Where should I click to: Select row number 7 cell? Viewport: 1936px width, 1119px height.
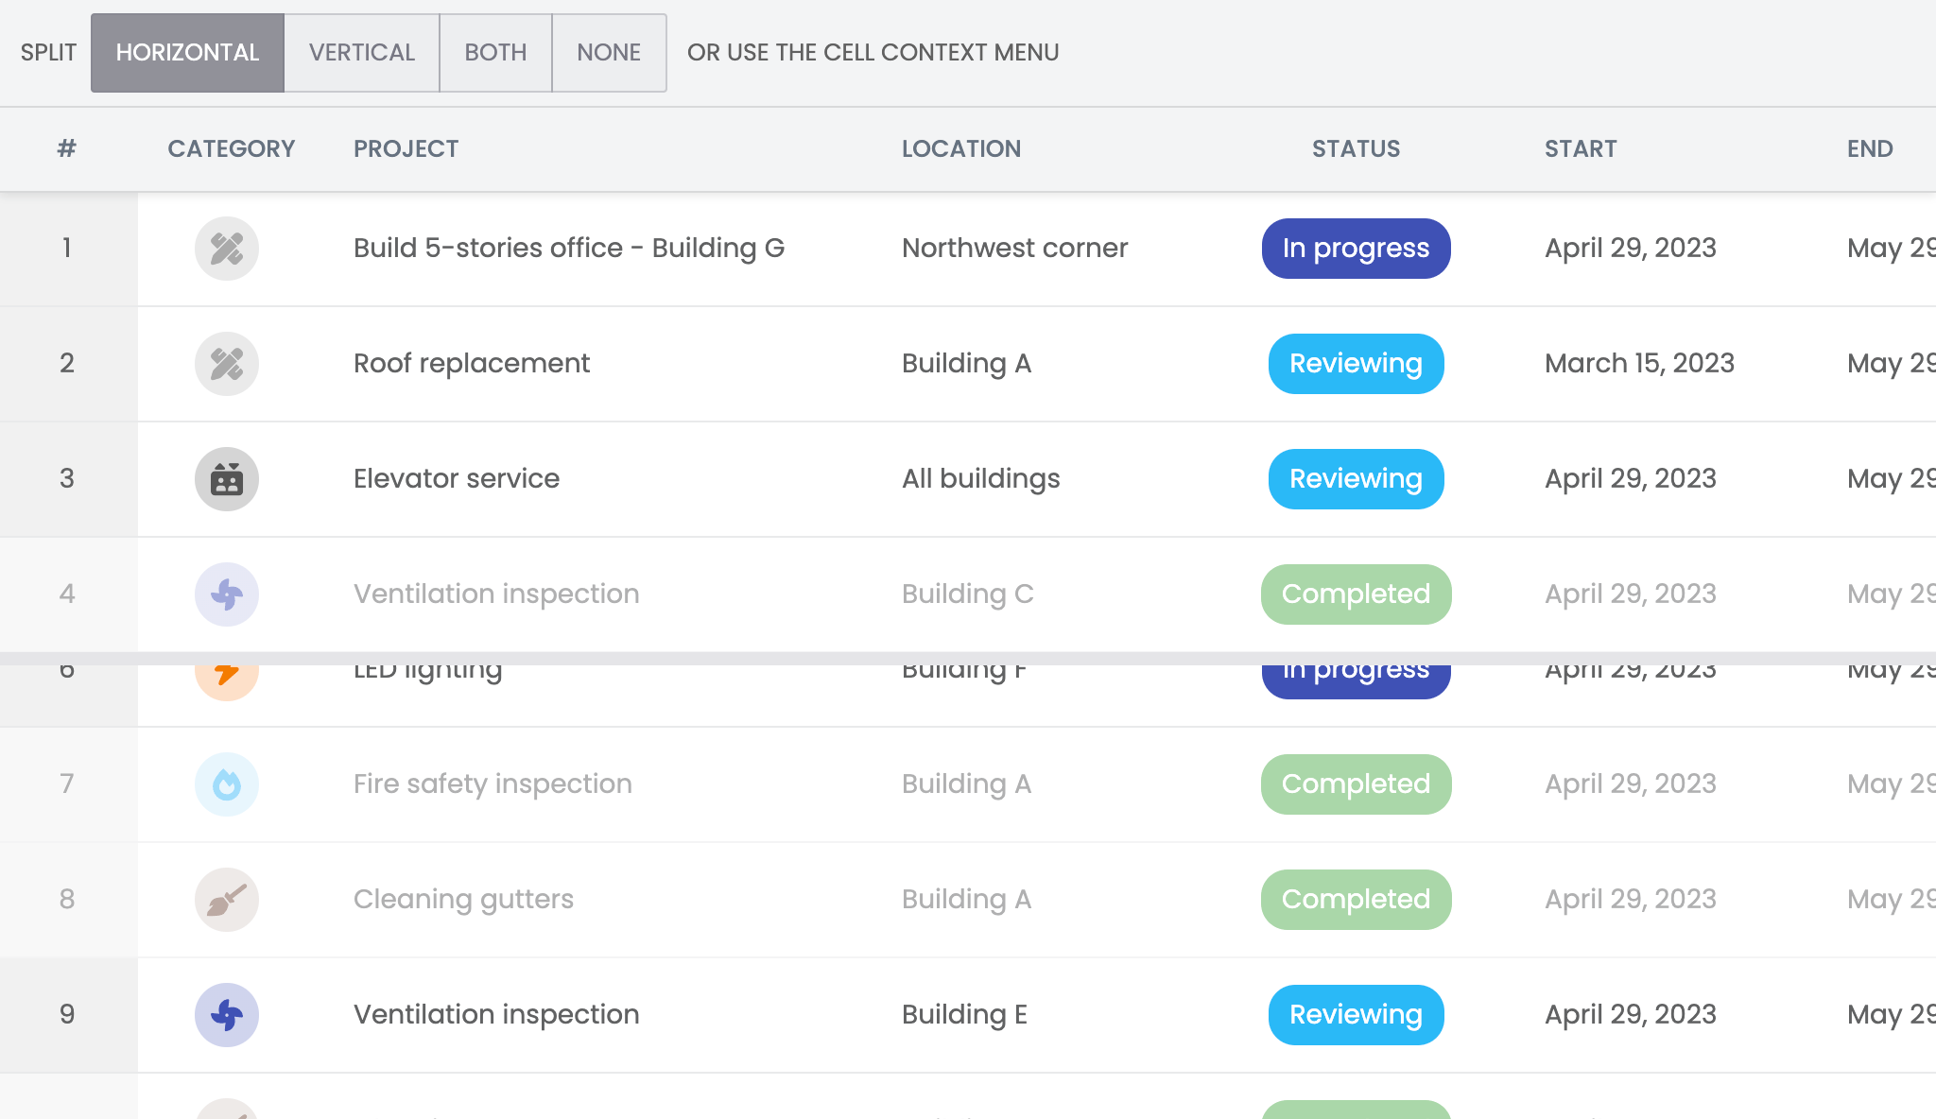pyautogui.click(x=68, y=784)
